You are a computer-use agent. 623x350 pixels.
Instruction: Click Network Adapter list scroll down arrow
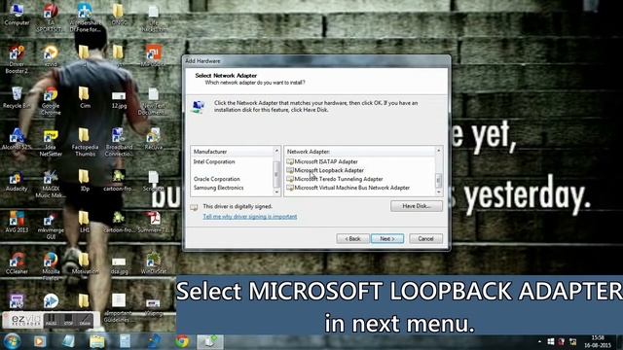tap(439, 192)
